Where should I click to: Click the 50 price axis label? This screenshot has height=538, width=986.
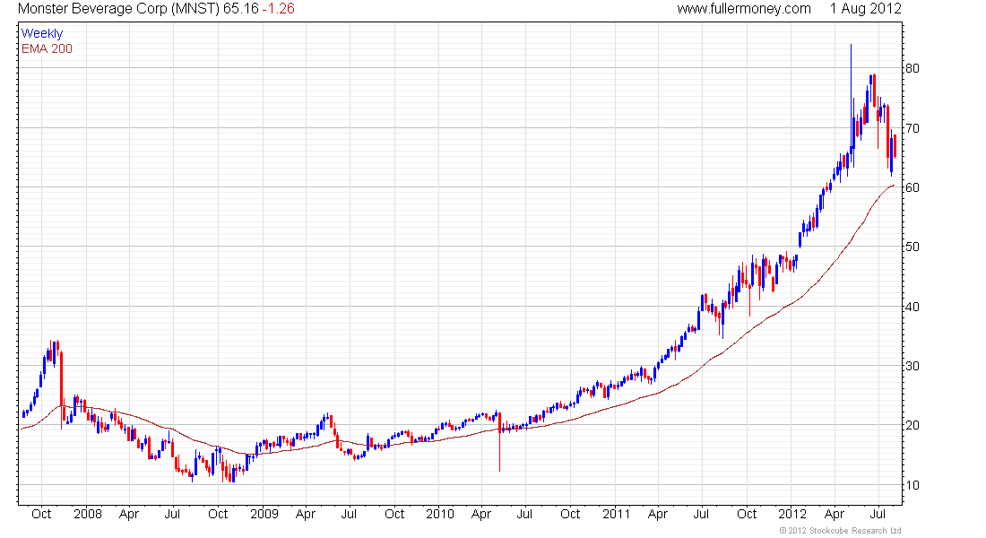[x=912, y=247]
